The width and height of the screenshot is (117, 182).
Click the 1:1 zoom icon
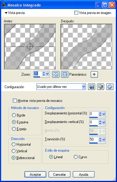coord(65,74)
